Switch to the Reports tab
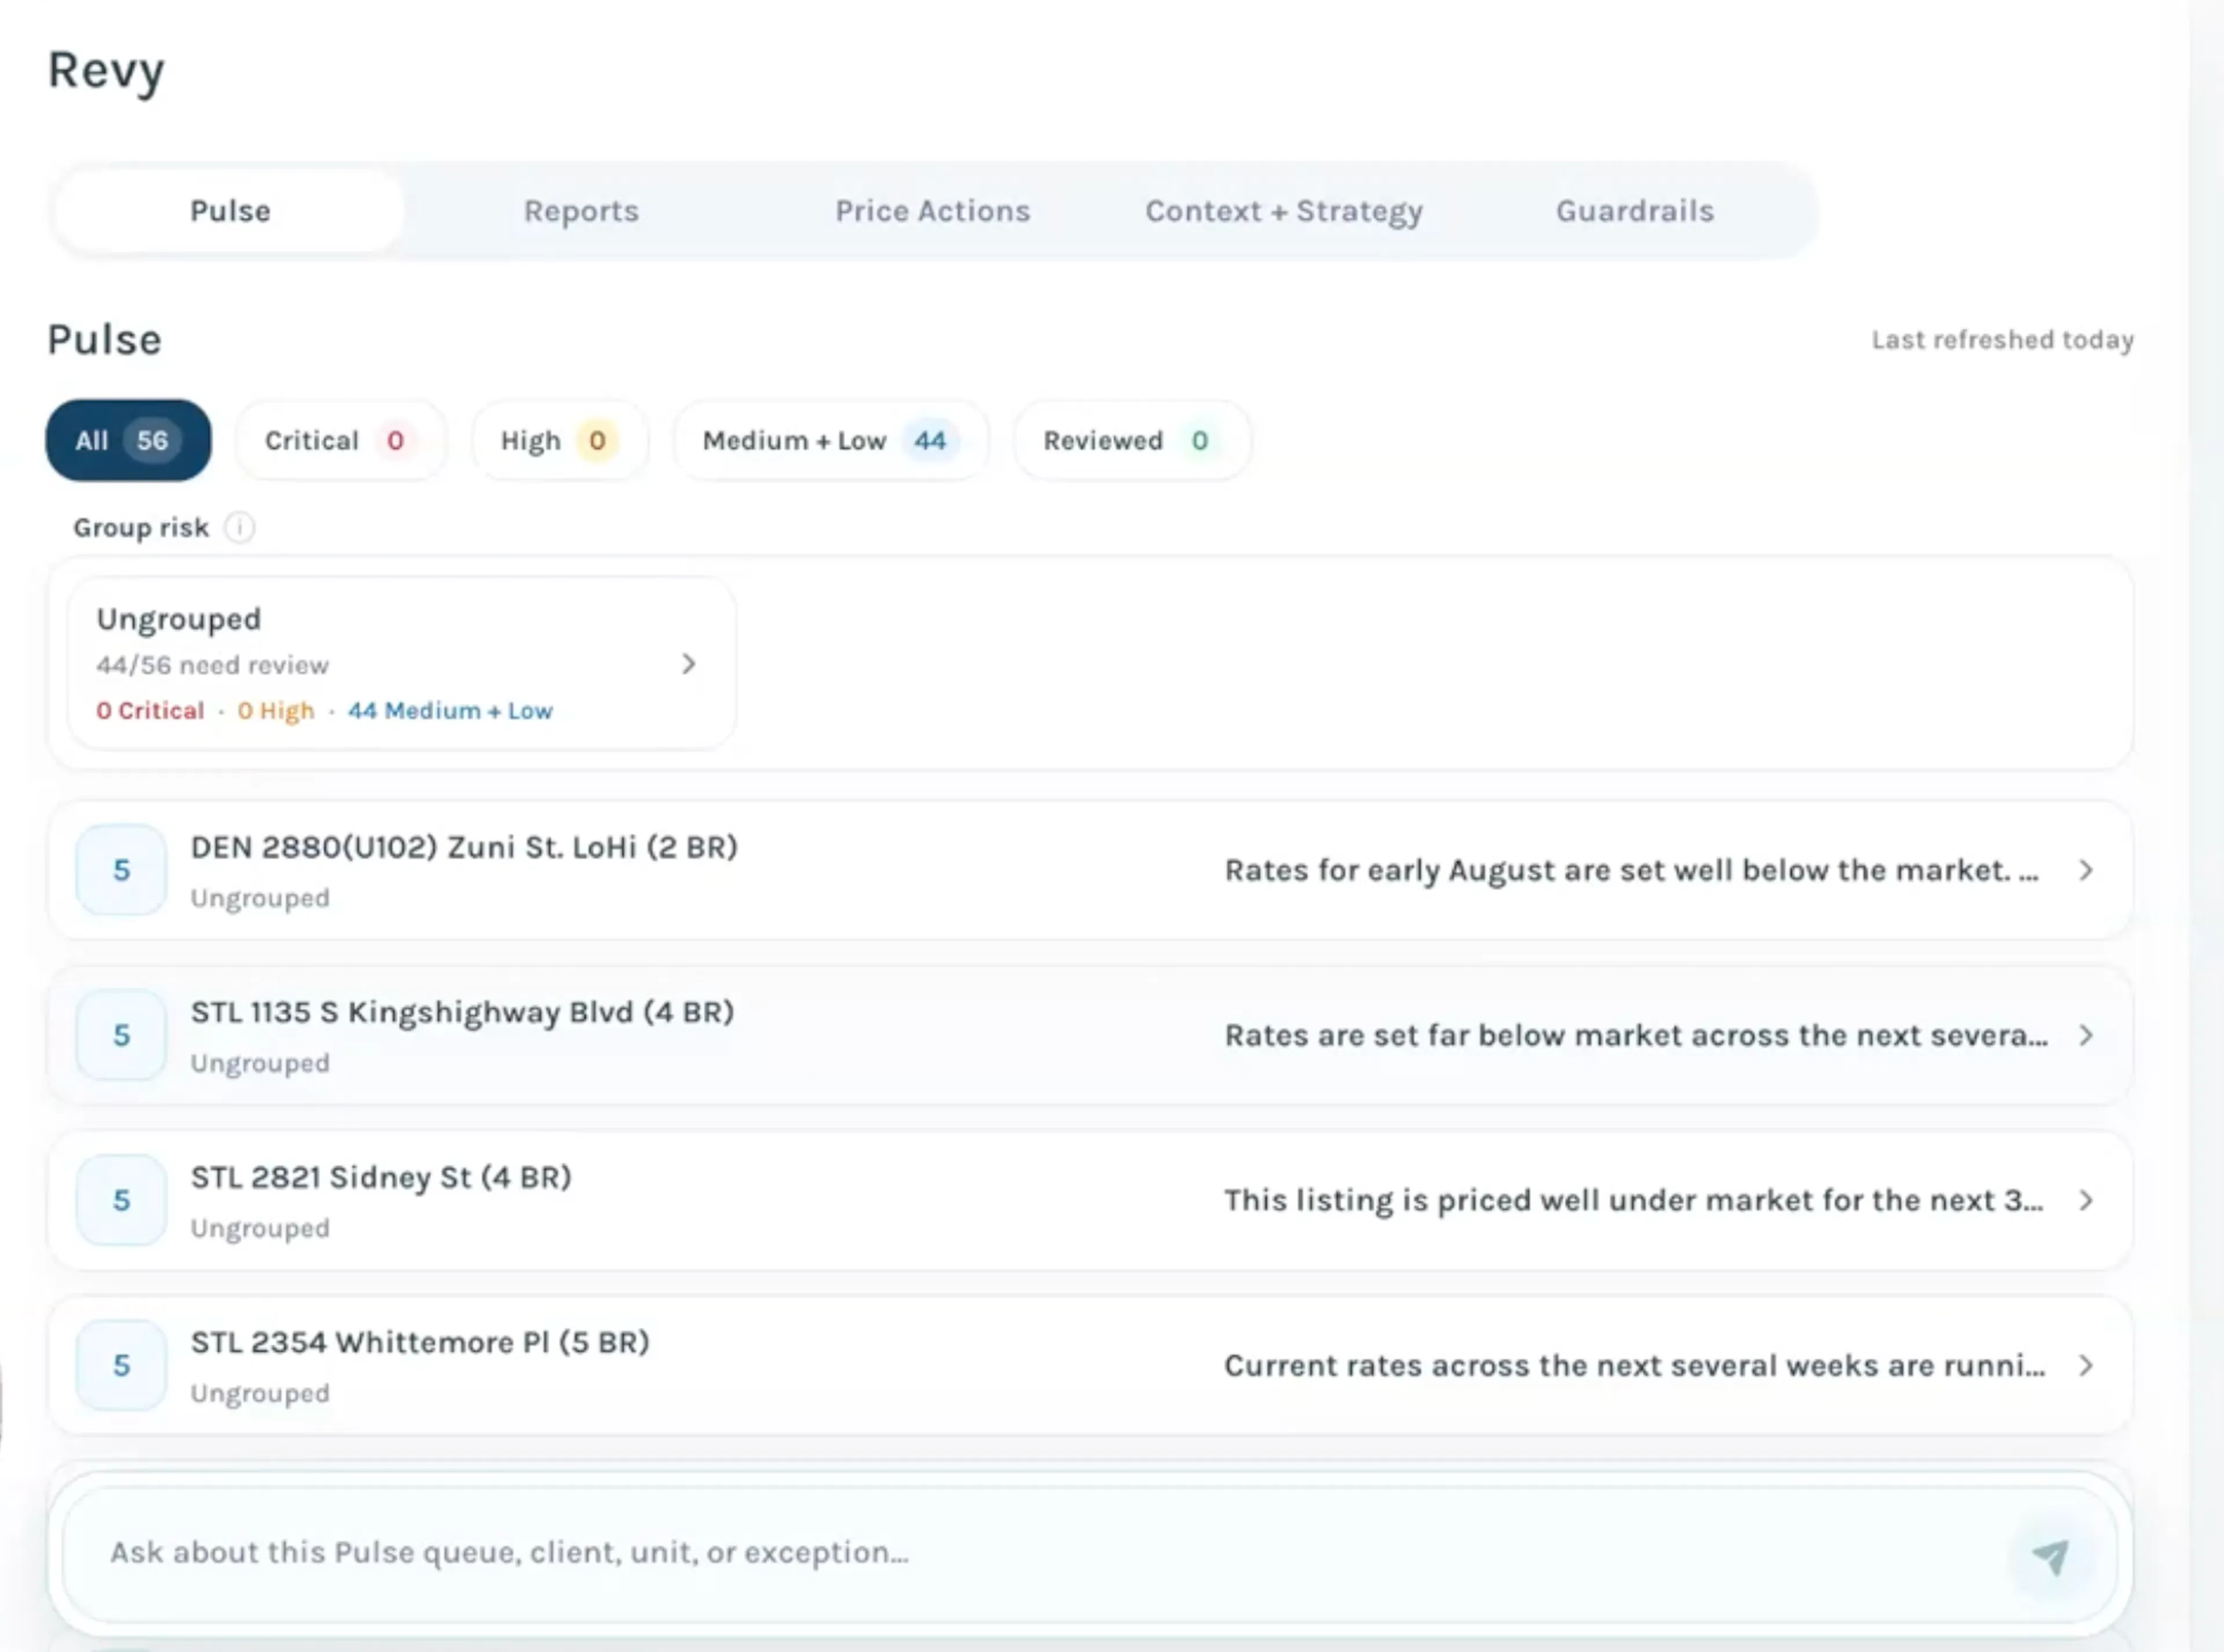Image resolution: width=2224 pixels, height=1652 pixels. pyautogui.click(x=581, y=211)
